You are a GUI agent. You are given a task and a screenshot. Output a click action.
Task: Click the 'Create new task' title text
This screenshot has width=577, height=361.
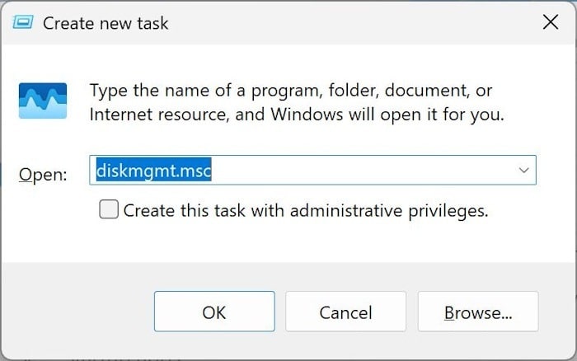tap(106, 23)
